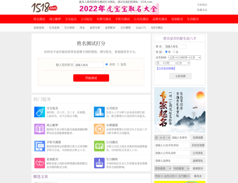Open the 京 province plate dropdown
The width and height of the screenshot is (238, 183).
pyautogui.click(x=158, y=138)
